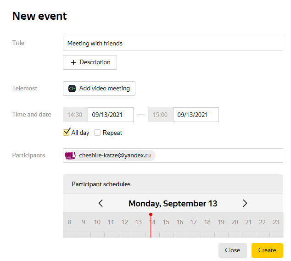The height and width of the screenshot is (261, 291).
Task: Open the end date 09/13/2021 picker
Action: tap(196, 115)
